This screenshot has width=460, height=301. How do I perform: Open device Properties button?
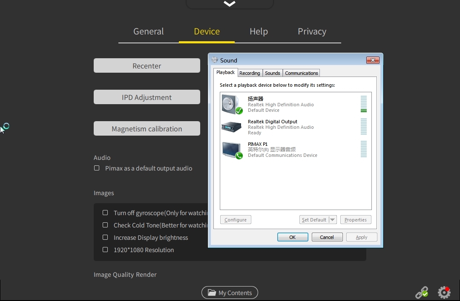click(356, 220)
